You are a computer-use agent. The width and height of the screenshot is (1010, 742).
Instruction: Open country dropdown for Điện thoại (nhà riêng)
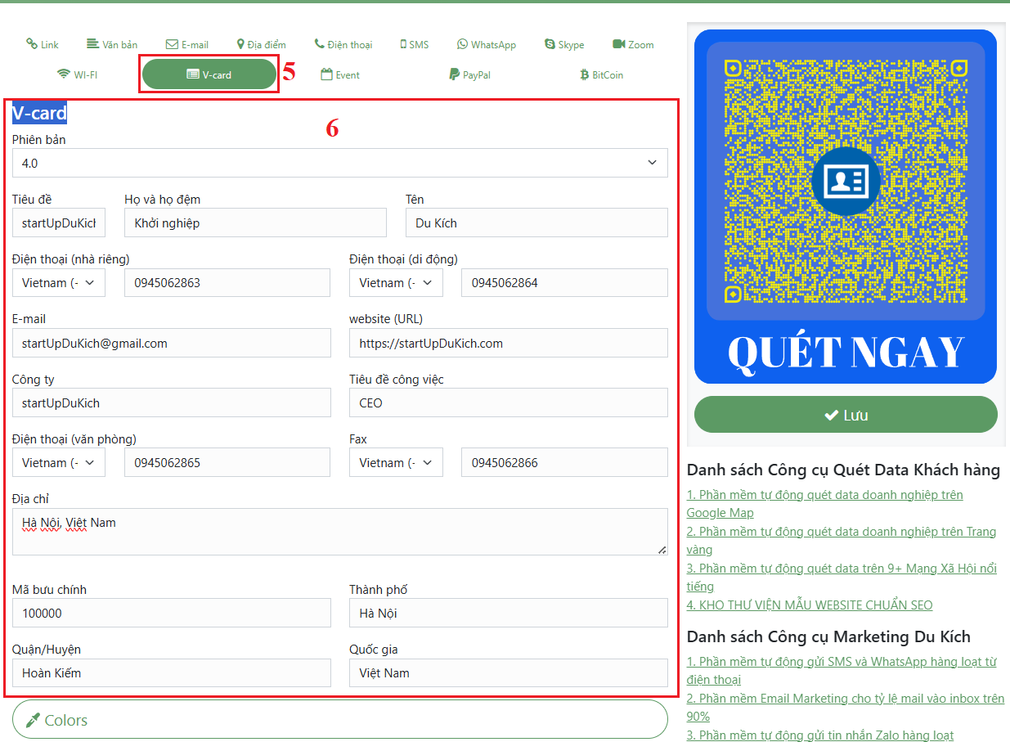point(59,282)
